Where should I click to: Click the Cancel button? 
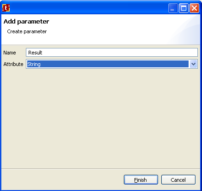click(x=178, y=179)
